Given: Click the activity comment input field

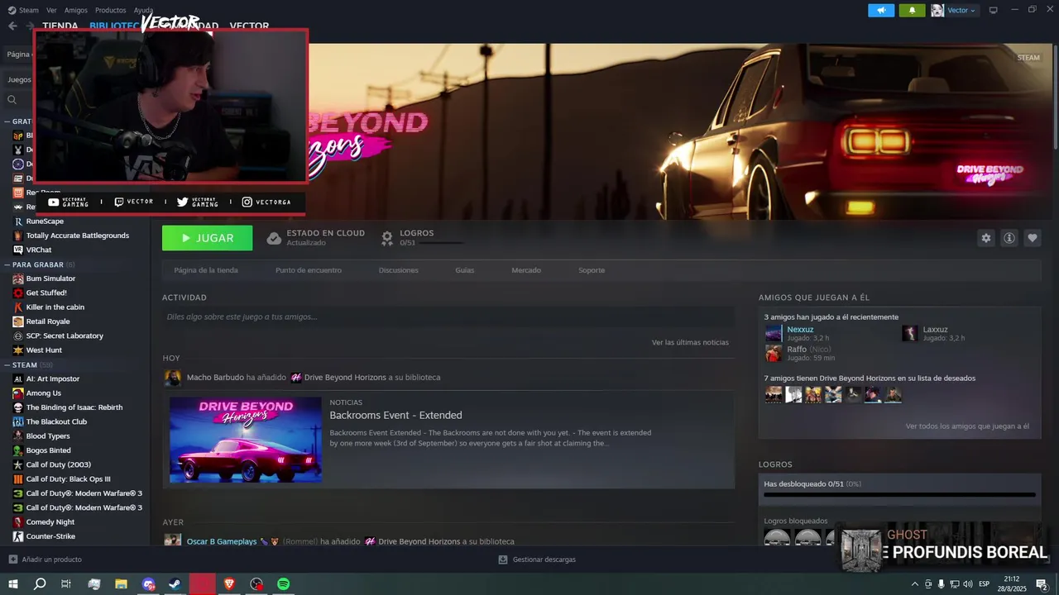Looking at the screenshot, I should [448, 317].
